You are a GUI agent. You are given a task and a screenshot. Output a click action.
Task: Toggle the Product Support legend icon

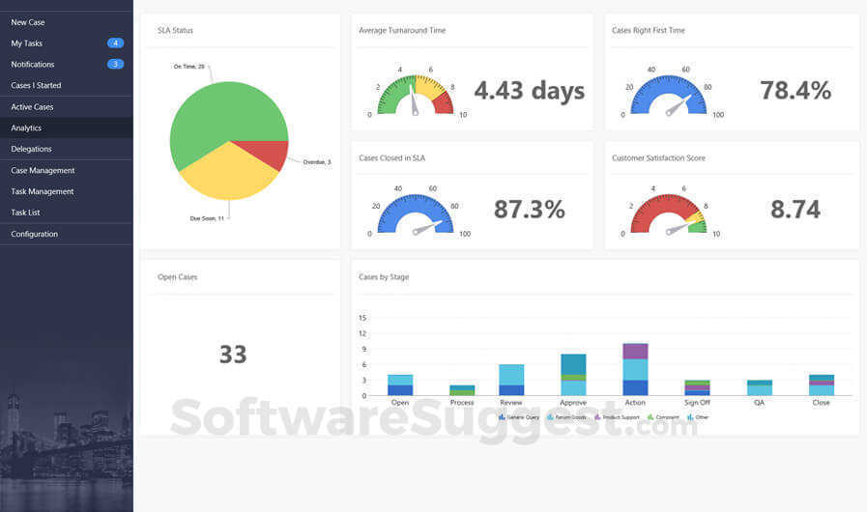click(597, 417)
